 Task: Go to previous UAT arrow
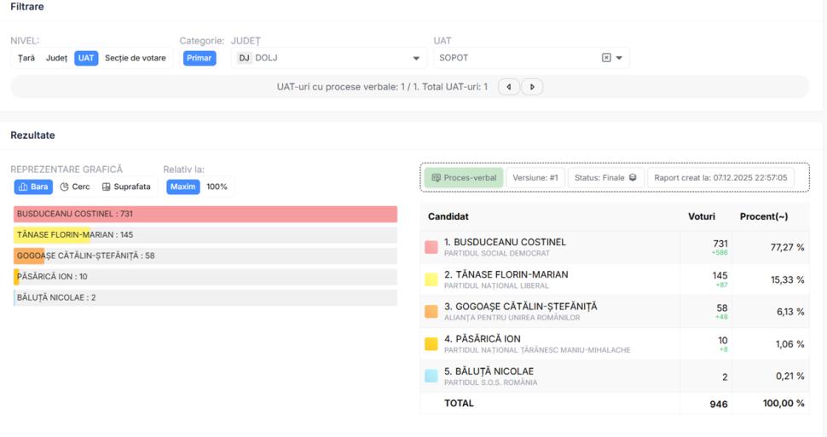pos(509,87)
